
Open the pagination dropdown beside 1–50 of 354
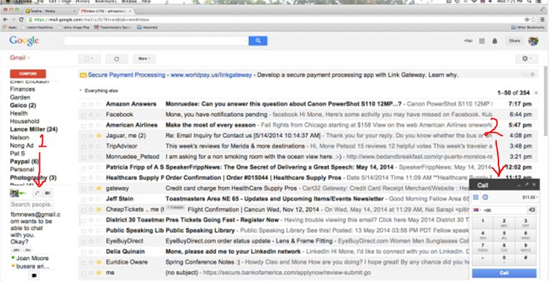pos(536,93)
